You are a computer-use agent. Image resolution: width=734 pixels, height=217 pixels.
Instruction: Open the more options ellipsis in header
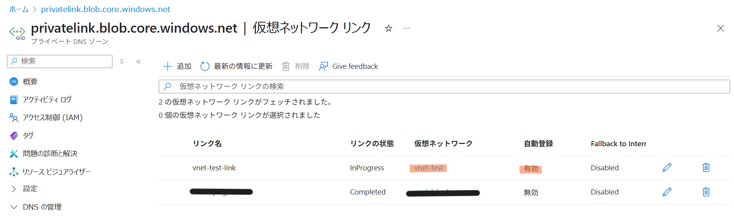(x=406, y=28)
